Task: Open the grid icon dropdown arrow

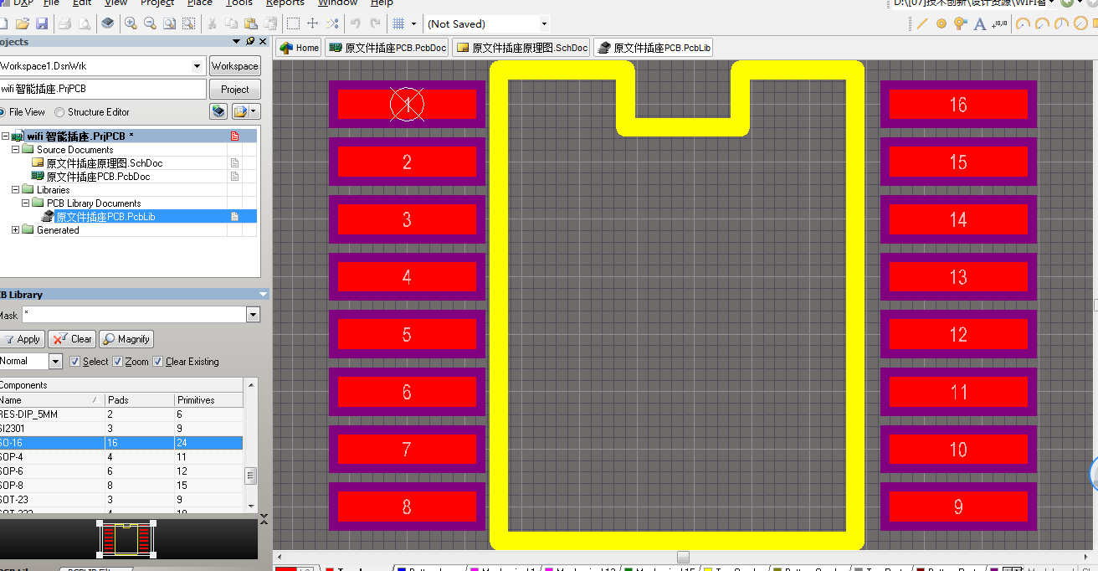Action: tap(413, 23)
